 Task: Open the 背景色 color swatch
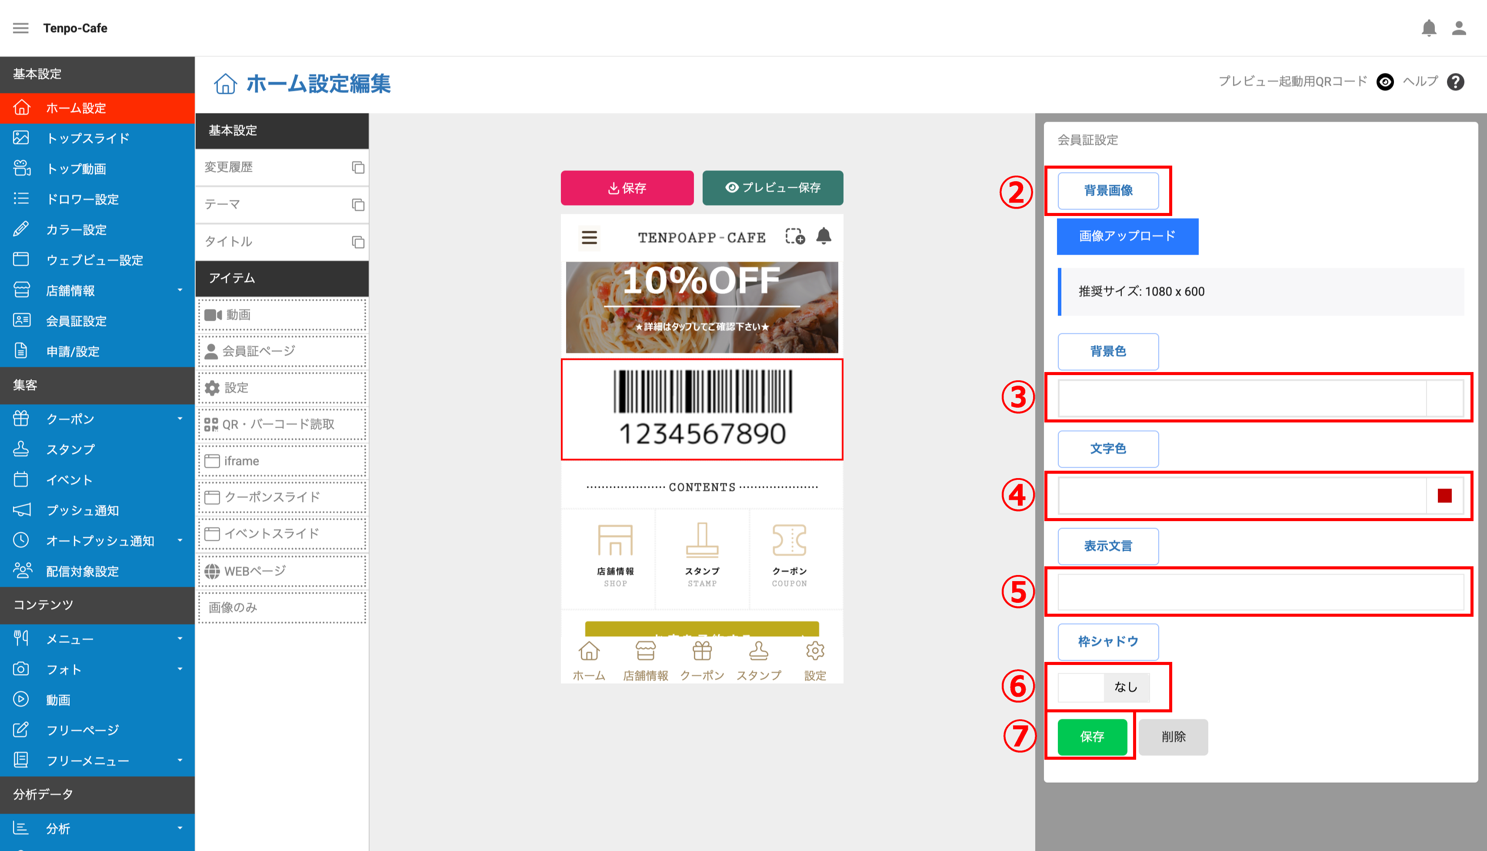[1445, 398]
